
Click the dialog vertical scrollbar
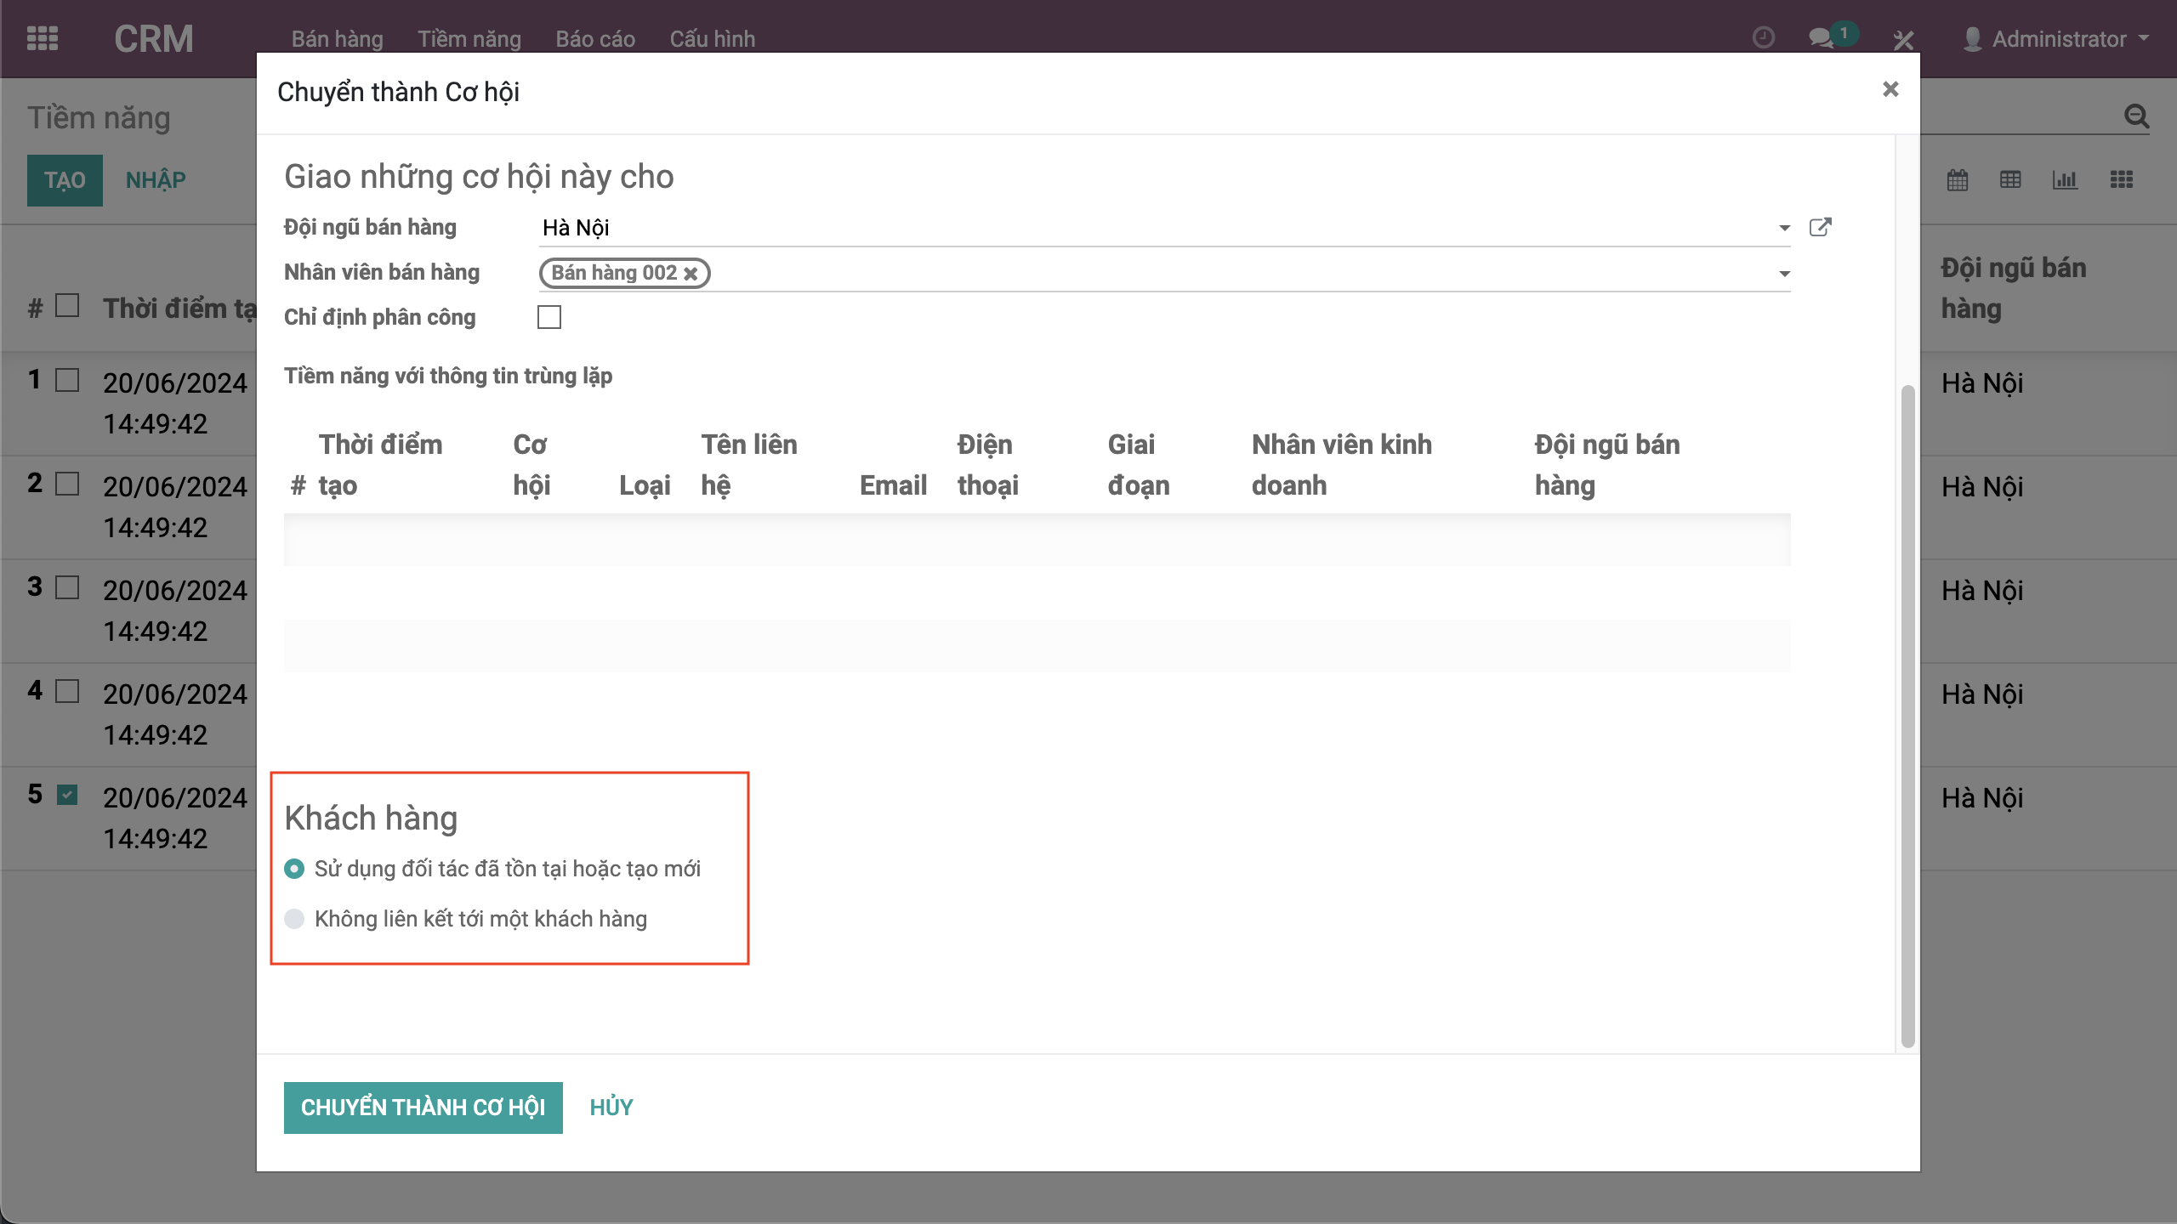pyautogui.click(x=1907, y=714)
